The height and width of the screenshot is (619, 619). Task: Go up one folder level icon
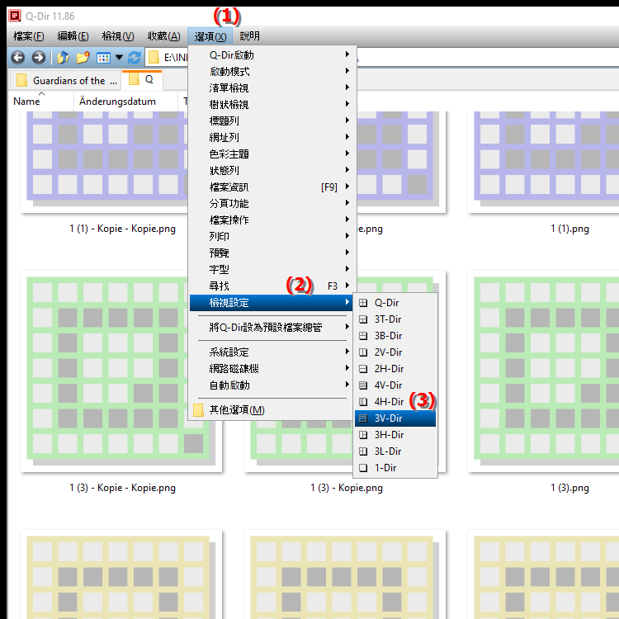pyautogui.click(x=64, y=58)
